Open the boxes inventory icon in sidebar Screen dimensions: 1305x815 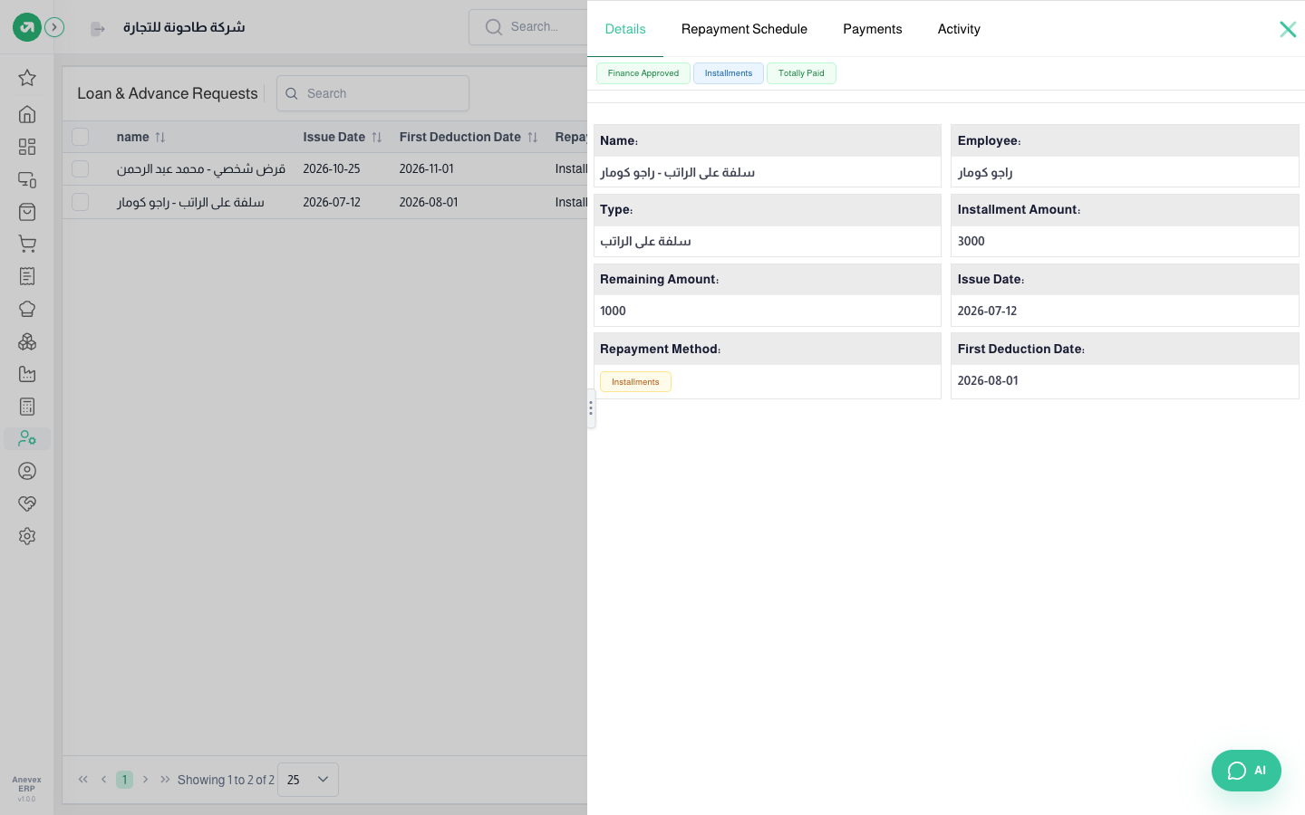click(x=27, y=341)
